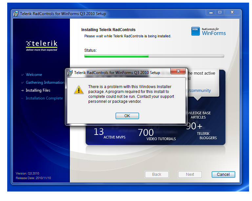Click the '700 VIDEO TUTORIALS' text

pyautogui.click(x=157, y=135)
